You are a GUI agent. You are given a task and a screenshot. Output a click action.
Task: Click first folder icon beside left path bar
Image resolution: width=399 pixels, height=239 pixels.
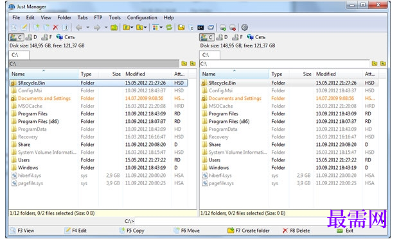tap(184, 63)
